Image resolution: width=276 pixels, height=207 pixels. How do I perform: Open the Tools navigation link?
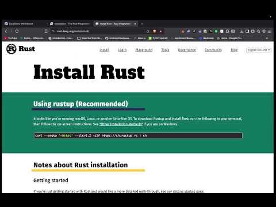pos(165,50)
